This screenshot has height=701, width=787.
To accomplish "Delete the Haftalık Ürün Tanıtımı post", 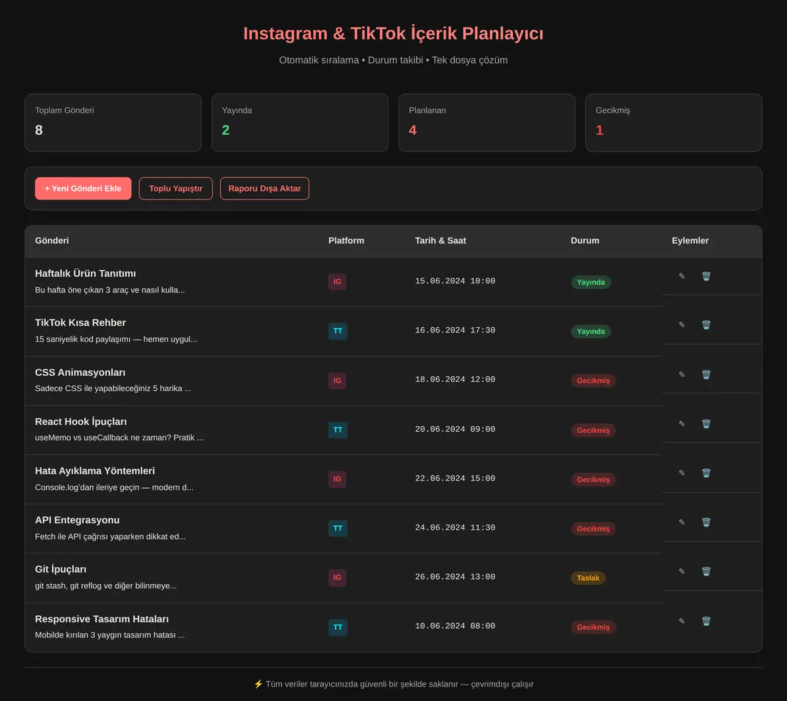I will 706,276.
